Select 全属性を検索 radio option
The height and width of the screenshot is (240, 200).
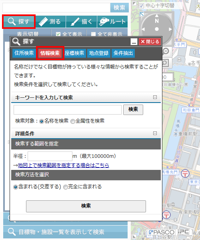tap(73, 121)
